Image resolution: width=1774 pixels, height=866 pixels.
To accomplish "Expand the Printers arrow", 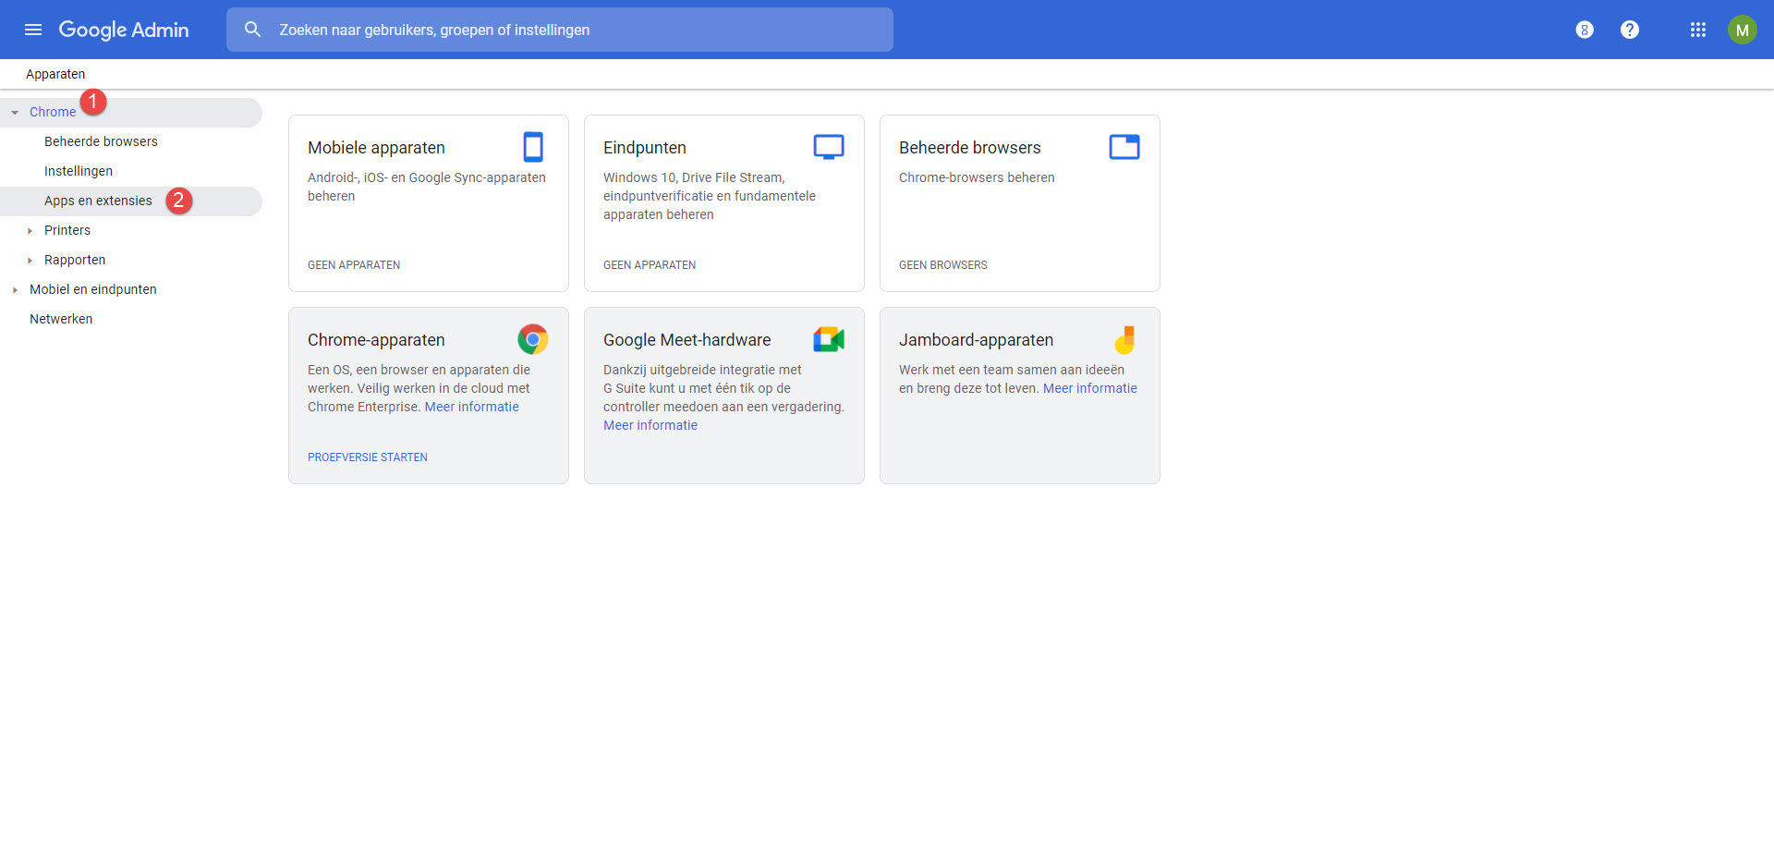I will tap(30, 230).
